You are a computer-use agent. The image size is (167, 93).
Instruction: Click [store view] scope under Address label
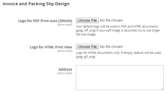coord(65,73)
